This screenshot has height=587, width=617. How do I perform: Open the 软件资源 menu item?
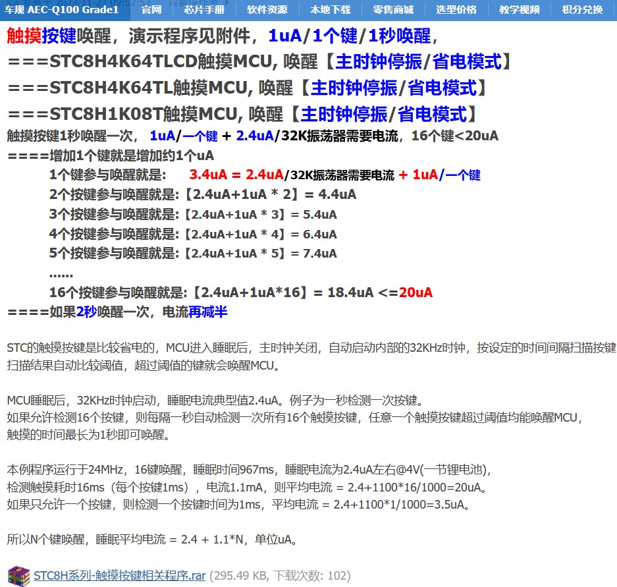[x=267, y=9]
